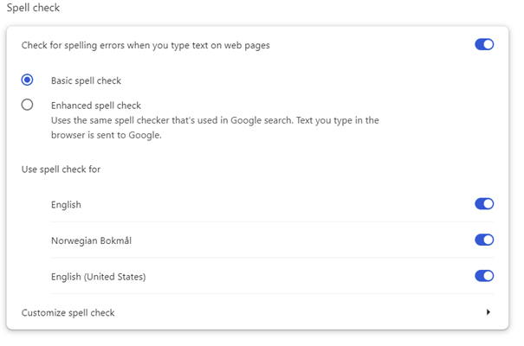Click 'Check for spelling errors' description text

(x=146, y=45)
